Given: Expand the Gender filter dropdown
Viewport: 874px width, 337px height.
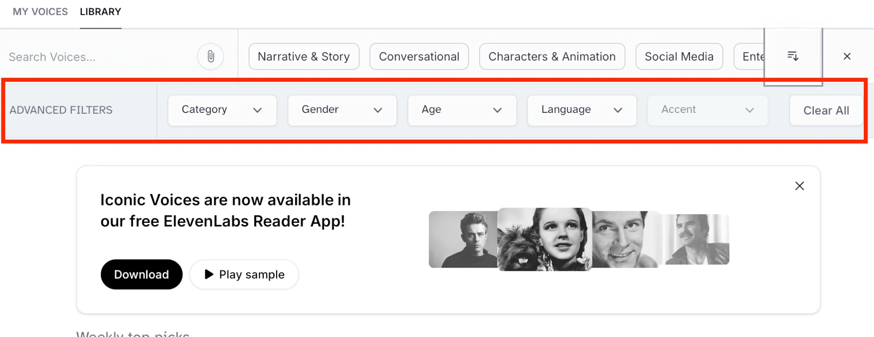Looking at the screenshot, I should (342, 110).
